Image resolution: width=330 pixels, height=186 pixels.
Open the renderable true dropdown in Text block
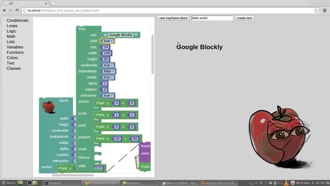tap(108, 65)
